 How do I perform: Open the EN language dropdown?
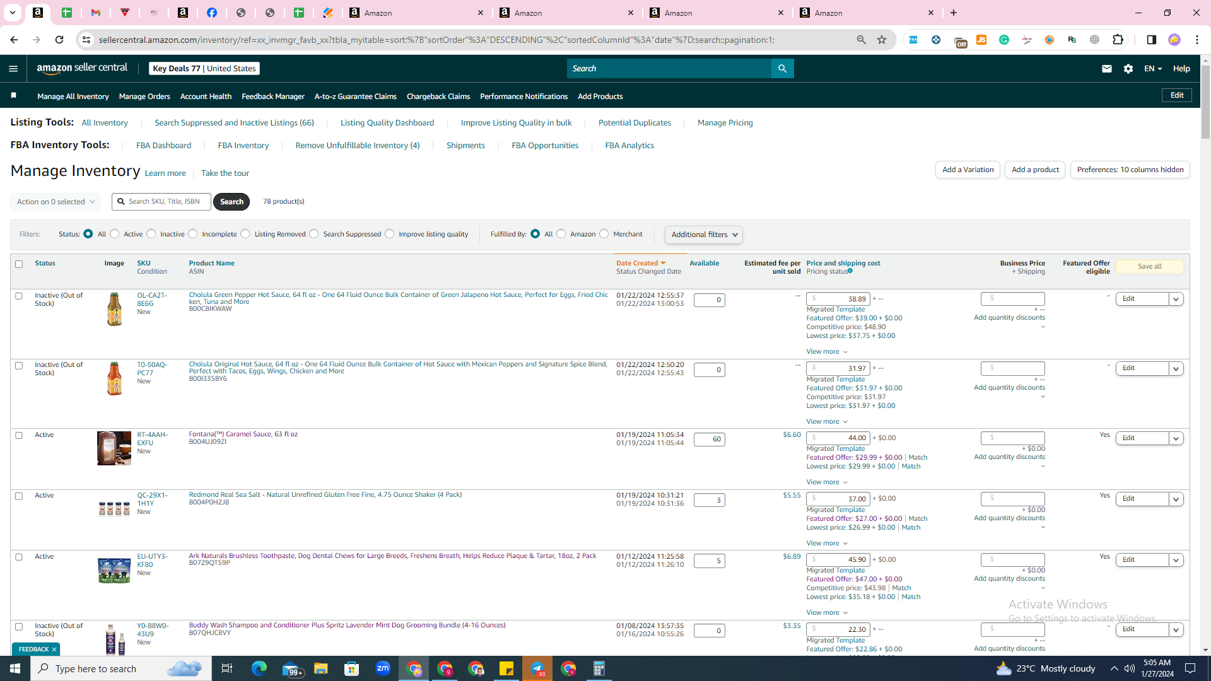(x=1153, y=69)
